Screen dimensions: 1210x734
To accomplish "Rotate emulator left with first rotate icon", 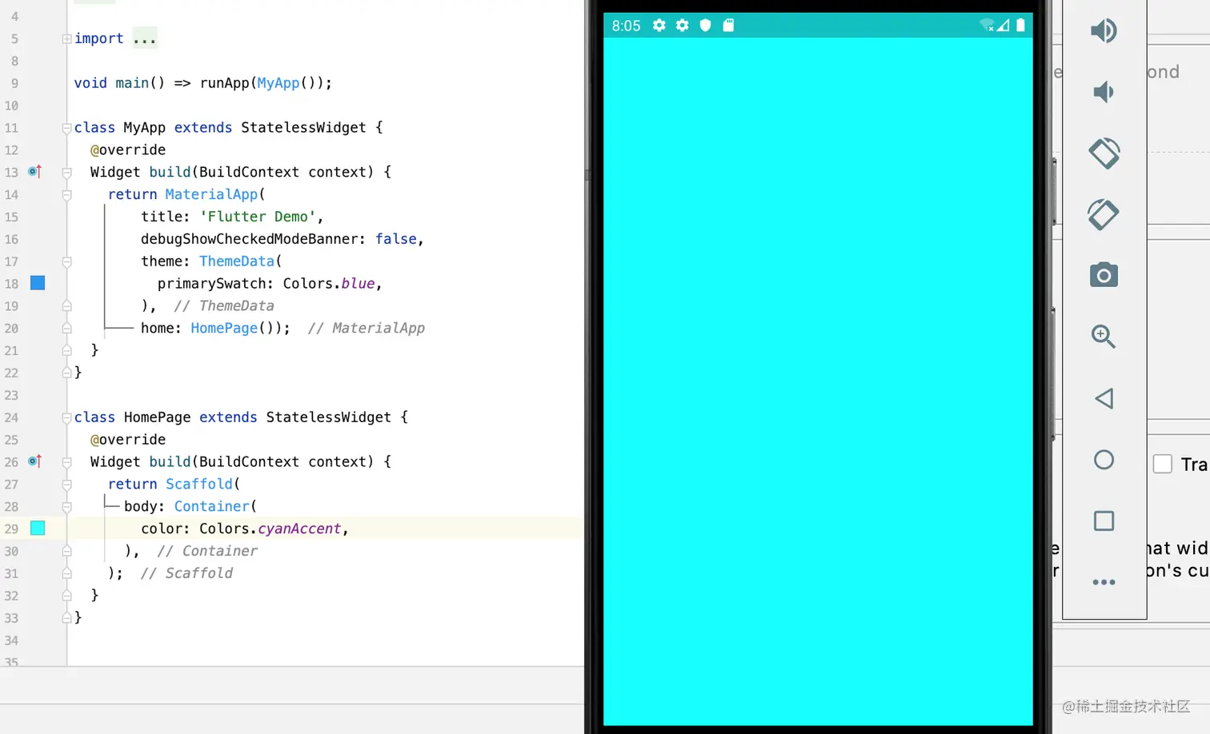I will pyautogui.click(x=1104, y=153).
